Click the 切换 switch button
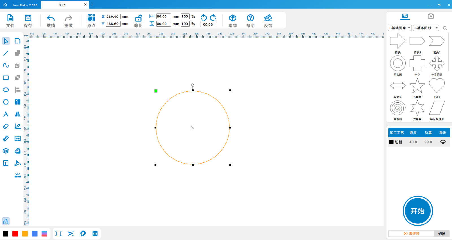This screenshot has height=240, width=452. [x=442, y=234]
